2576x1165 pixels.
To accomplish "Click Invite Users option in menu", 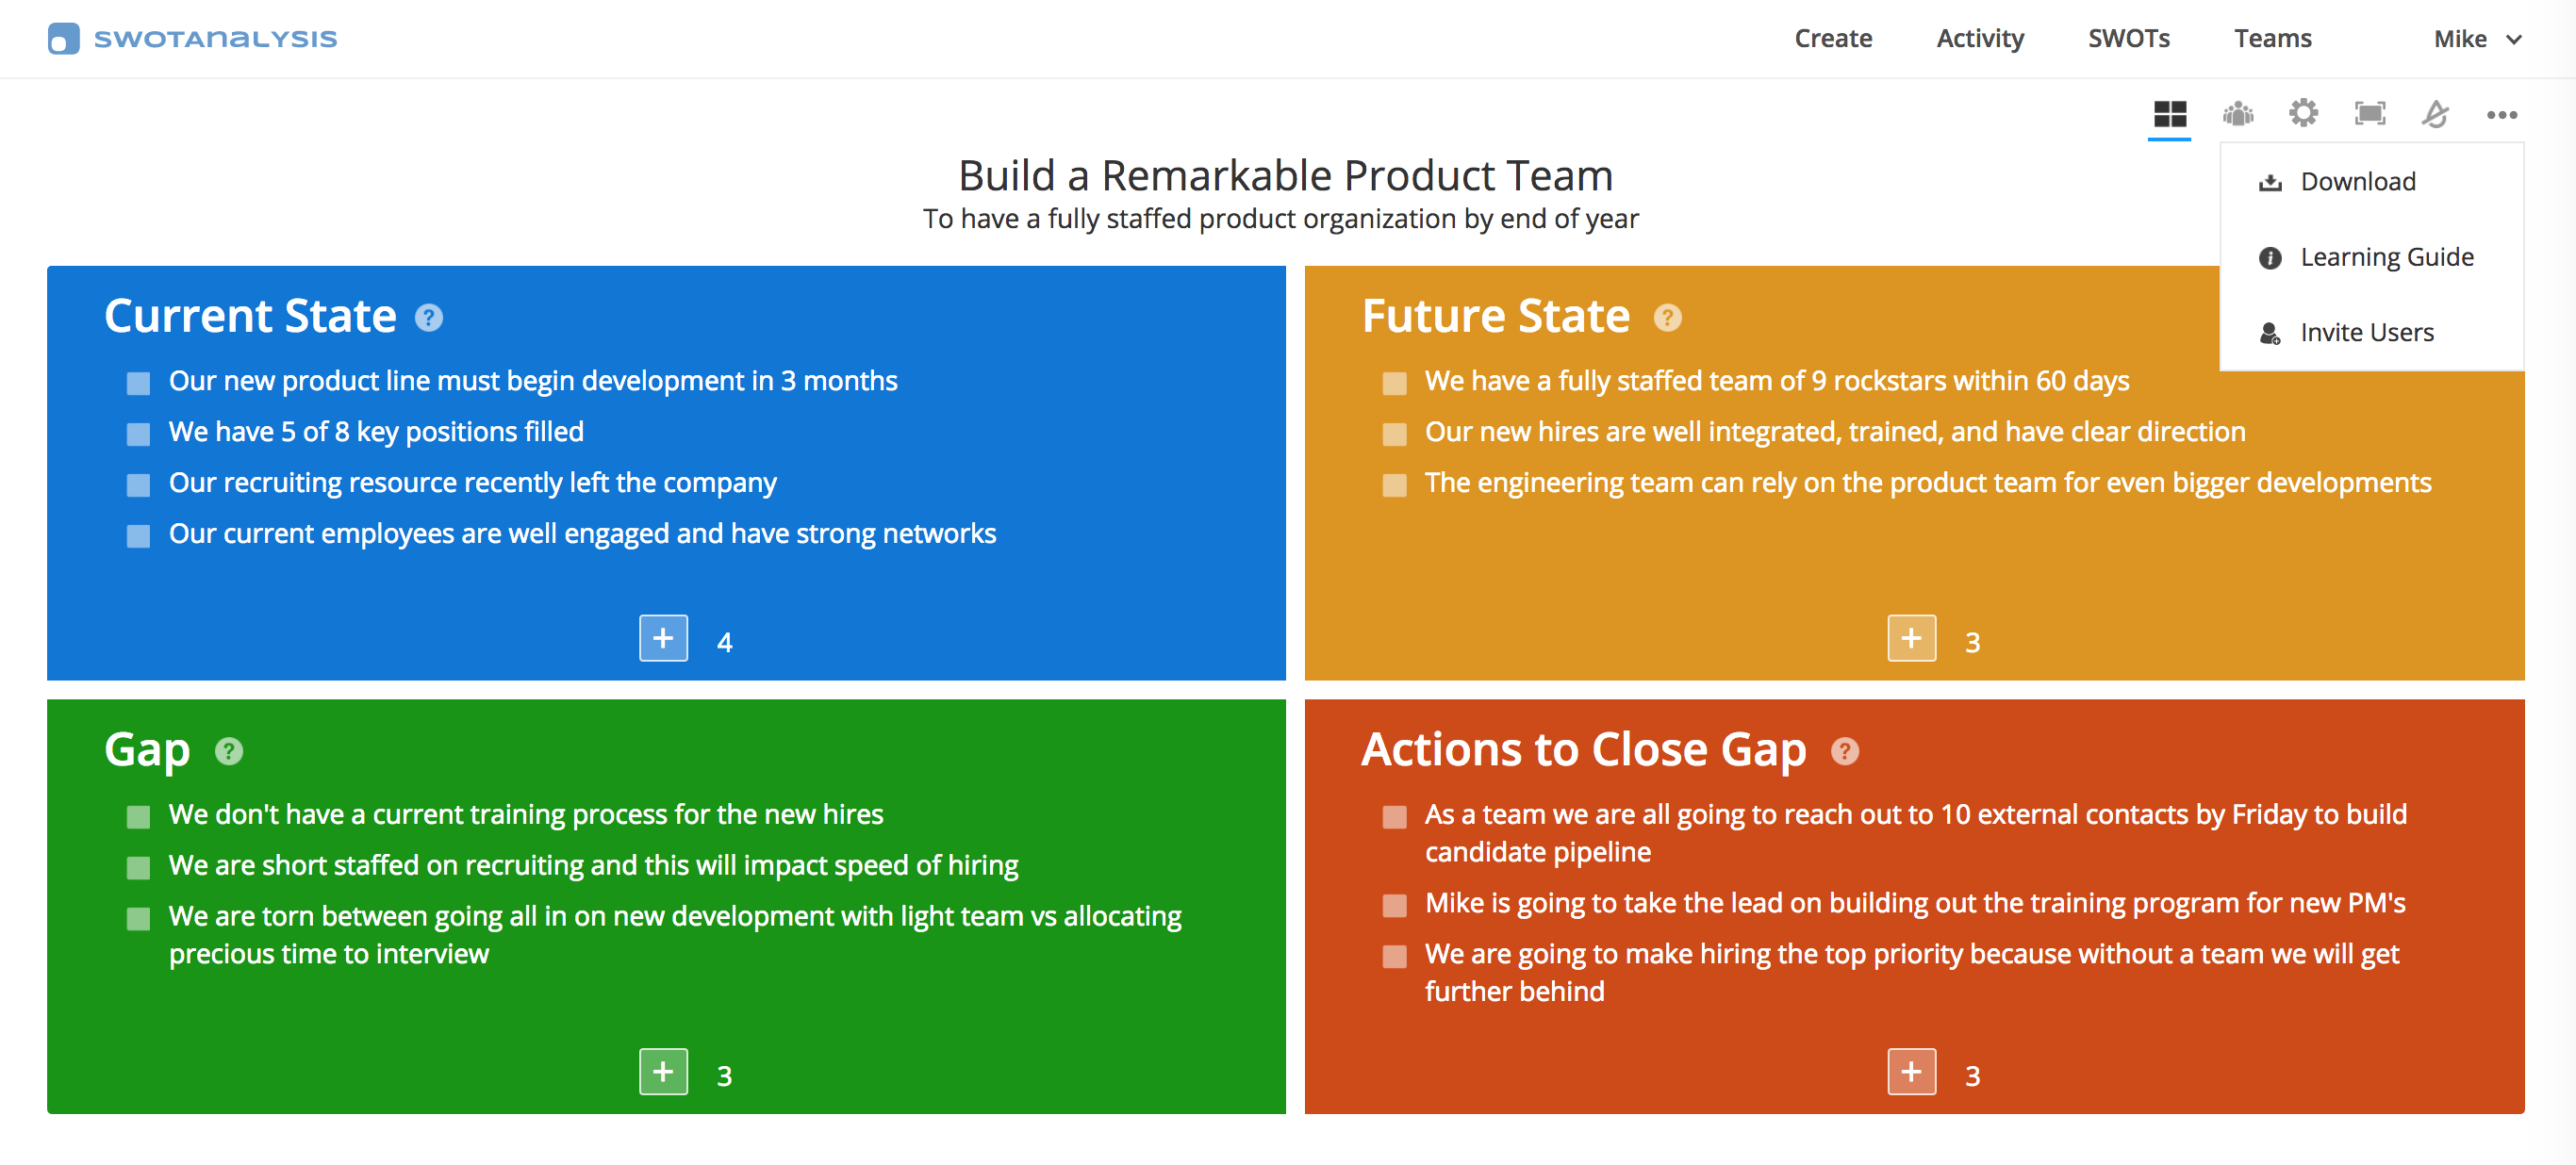I will point(2368,332).
